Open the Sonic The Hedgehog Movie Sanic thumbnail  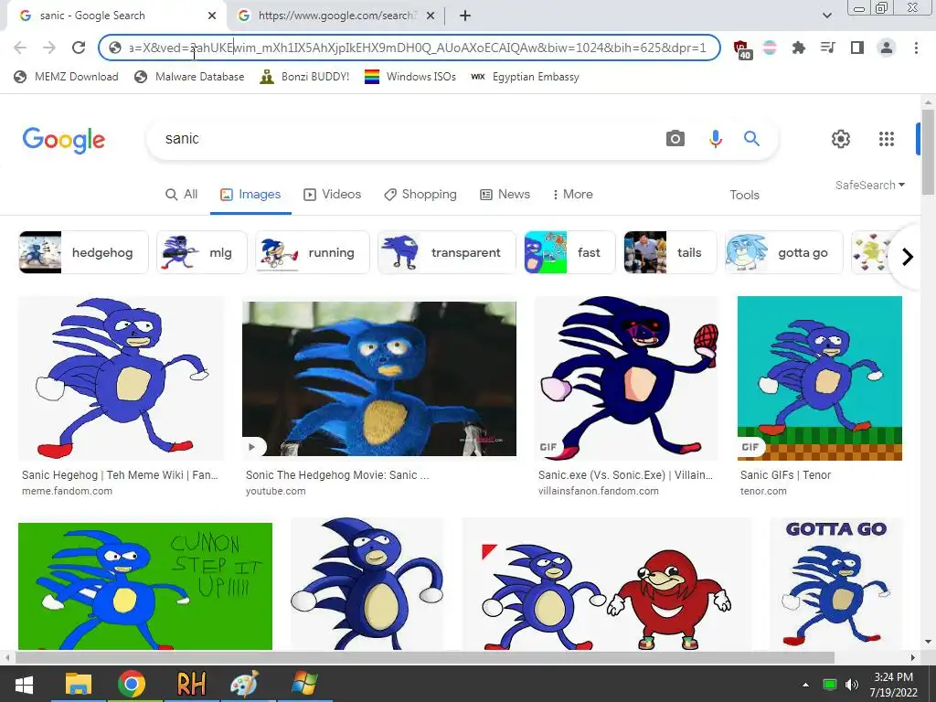[x=379, y=379]
